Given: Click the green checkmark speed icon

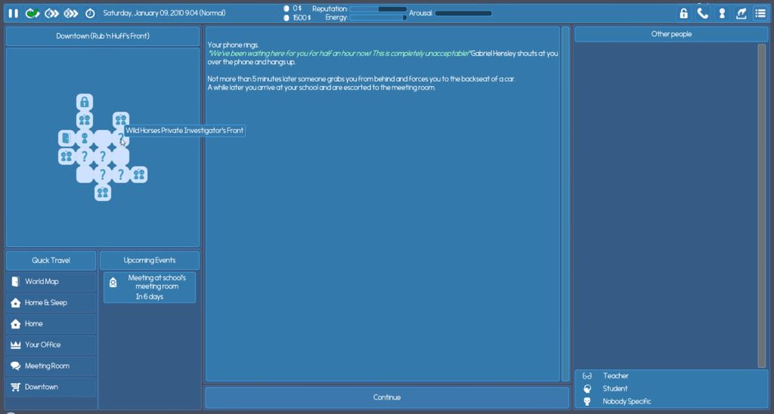Looking at the screenshot, I should point(33,13).
